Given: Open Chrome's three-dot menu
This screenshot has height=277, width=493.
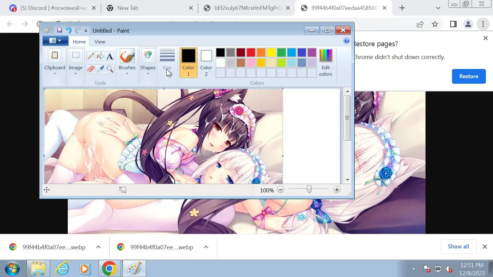Looking at the screenshot, I should point(483,24).
